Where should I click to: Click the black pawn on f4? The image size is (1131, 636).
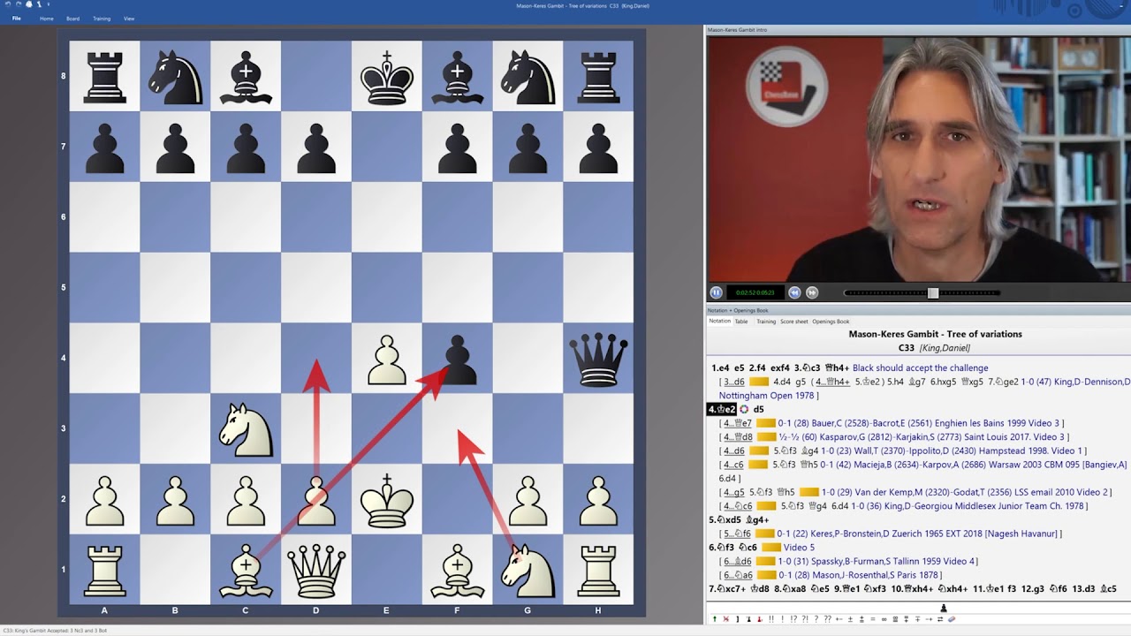457,360
